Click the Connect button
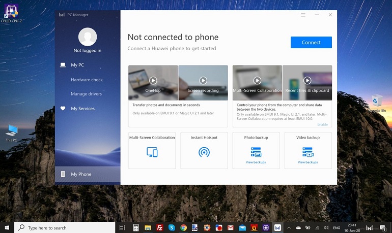The image size is (392, 233). click(311, 43)
